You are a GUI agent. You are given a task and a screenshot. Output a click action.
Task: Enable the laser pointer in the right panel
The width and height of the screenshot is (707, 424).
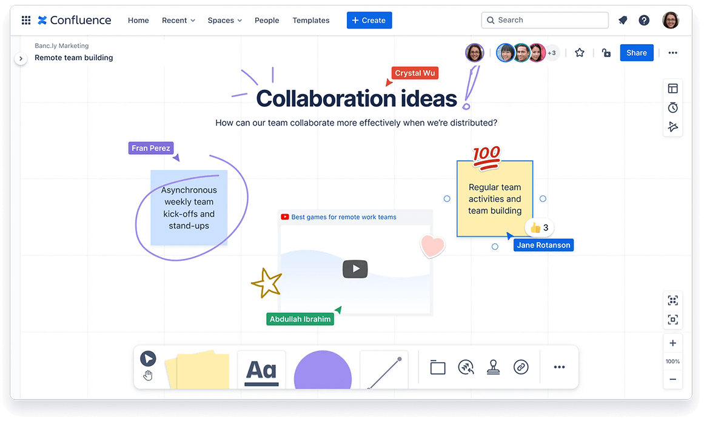672,127
